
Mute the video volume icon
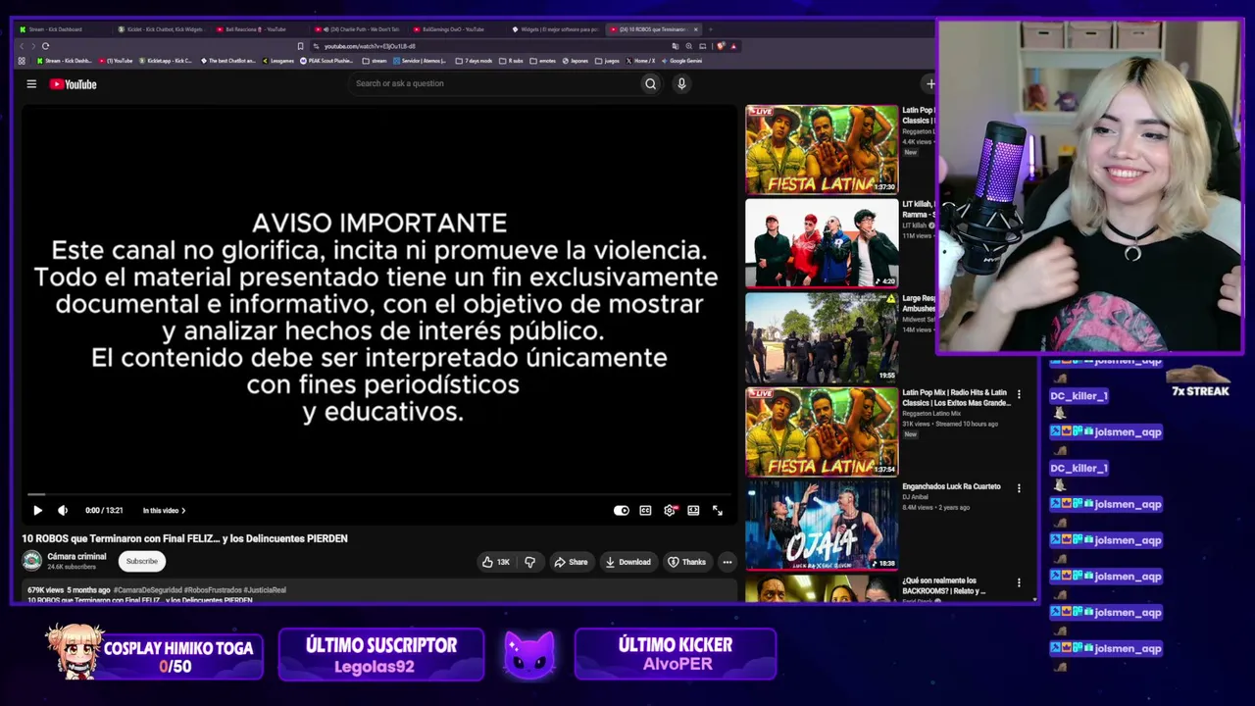[63, 510]
